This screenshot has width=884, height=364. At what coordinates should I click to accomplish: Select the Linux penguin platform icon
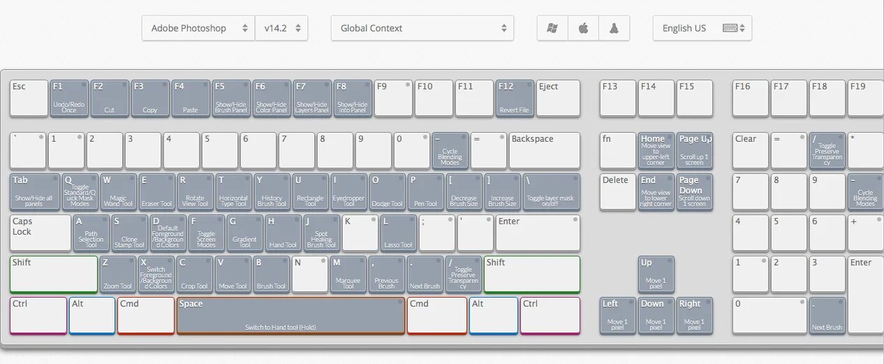(614, 29)
